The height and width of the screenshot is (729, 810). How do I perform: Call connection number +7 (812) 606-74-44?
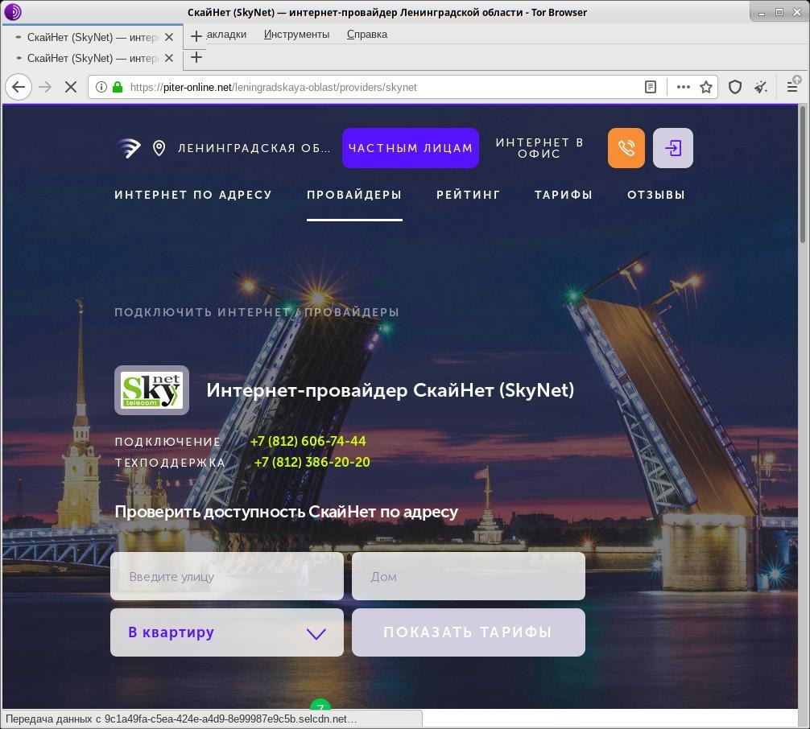308,441
